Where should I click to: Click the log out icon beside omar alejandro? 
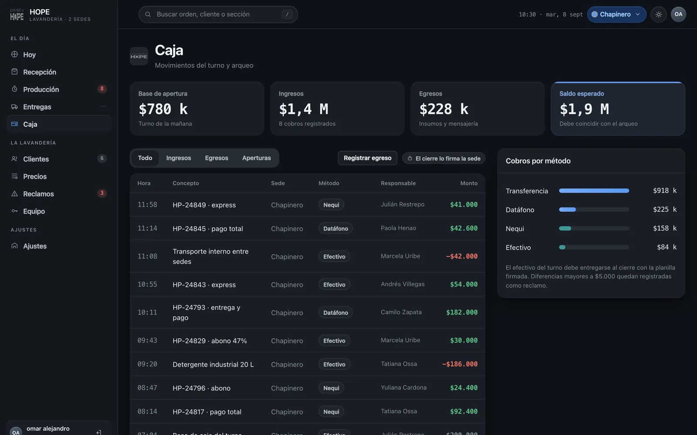pos(99,432)
